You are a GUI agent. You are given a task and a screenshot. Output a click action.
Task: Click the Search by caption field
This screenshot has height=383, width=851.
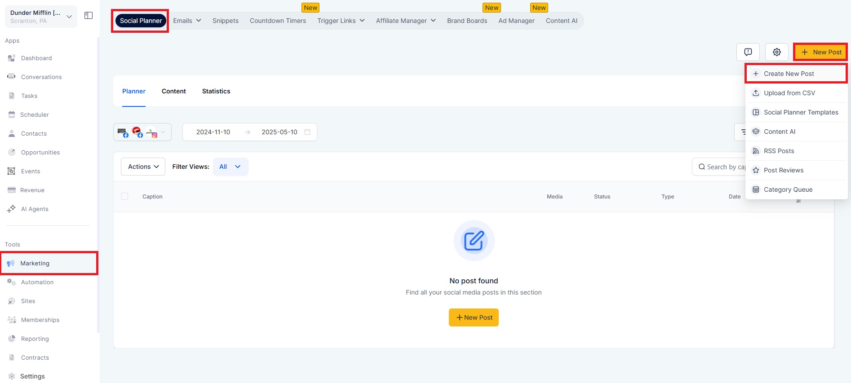719,167
